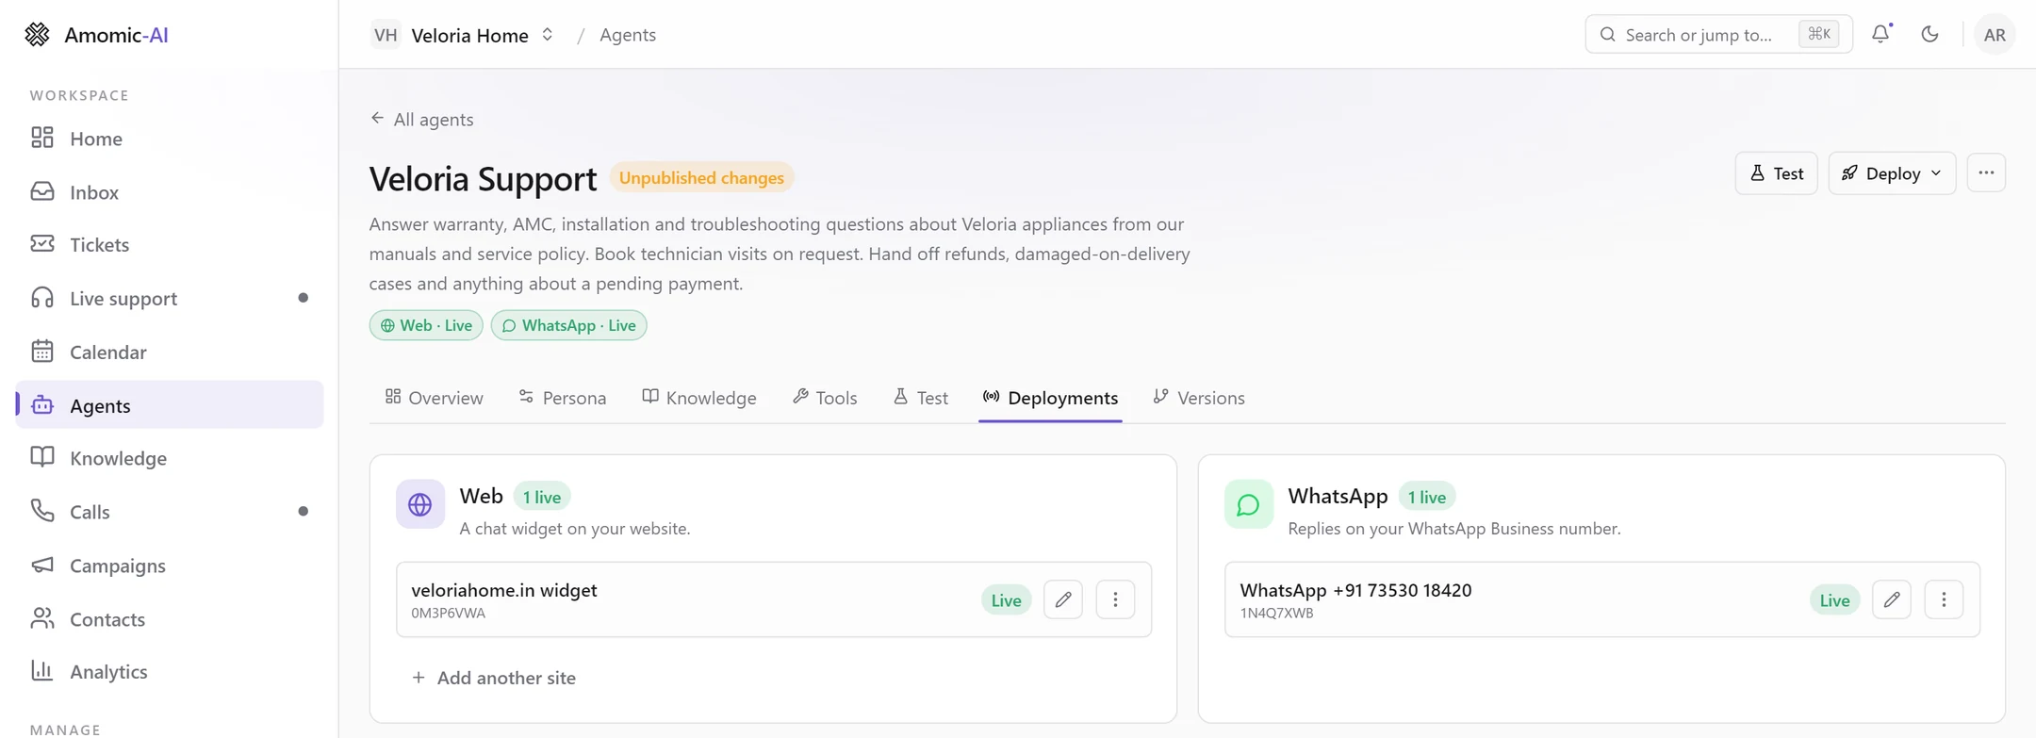Go to Home in the sidebar
Image resolution: width=2036 pixels, height=738 pixels.
point(170,139)
